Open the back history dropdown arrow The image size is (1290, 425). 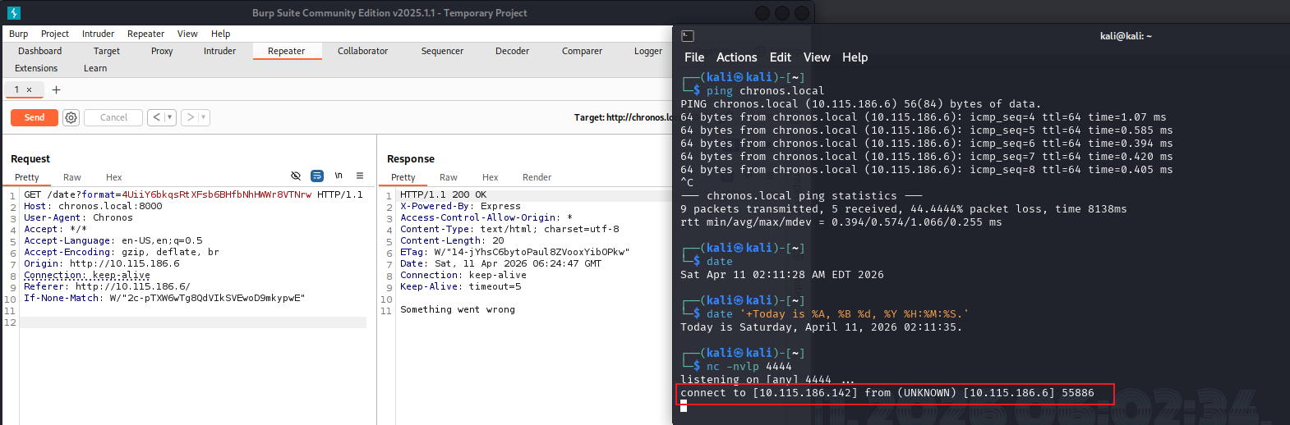click(170, 117)
